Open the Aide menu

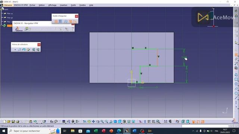coord(91,5)
